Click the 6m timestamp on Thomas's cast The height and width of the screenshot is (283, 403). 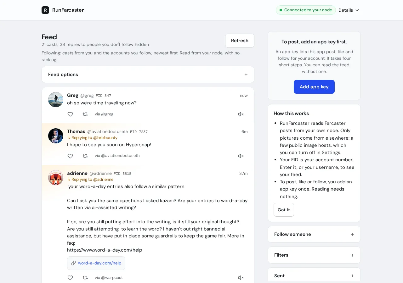pos(245,131)
